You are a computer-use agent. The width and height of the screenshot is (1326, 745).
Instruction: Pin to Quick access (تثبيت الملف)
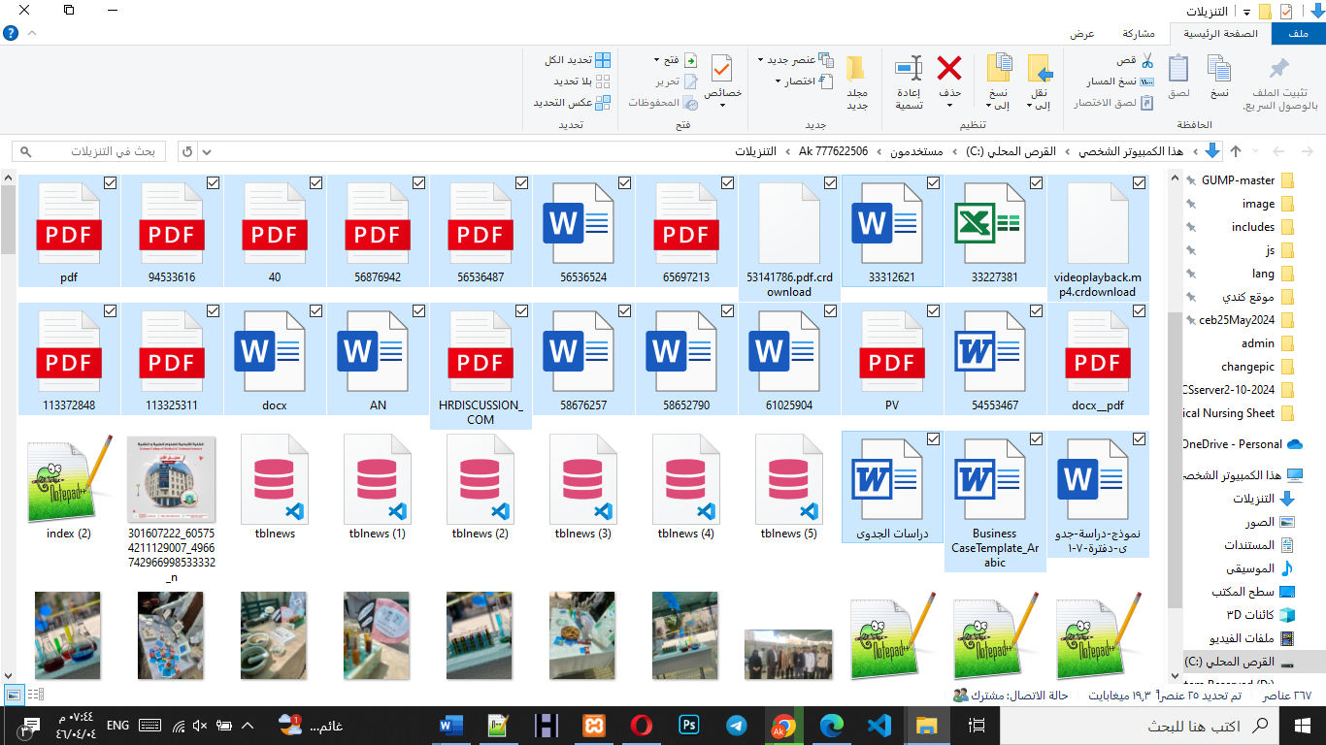tap(1280, 83)
